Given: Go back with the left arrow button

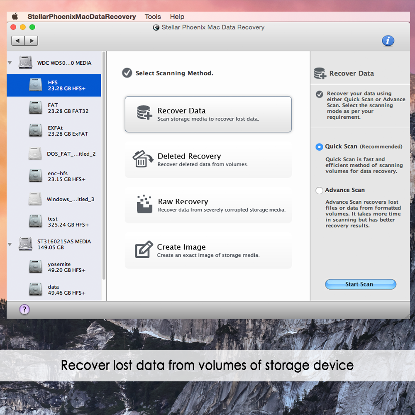Looking at the screenshot, I should click(18, 41).
